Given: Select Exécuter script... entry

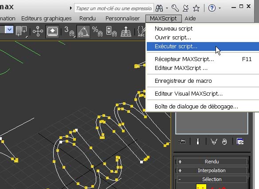Looking at the screenshot, I should point(203,46).
